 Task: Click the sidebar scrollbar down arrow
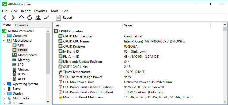pyautogui.click(x=48, y=101)
